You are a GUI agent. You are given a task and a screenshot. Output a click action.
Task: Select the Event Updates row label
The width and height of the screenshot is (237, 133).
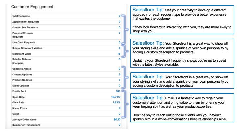21,86
